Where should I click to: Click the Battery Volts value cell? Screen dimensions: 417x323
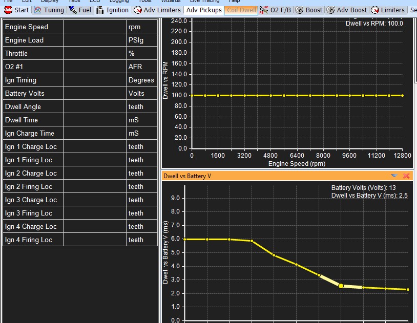pos(95,93)
